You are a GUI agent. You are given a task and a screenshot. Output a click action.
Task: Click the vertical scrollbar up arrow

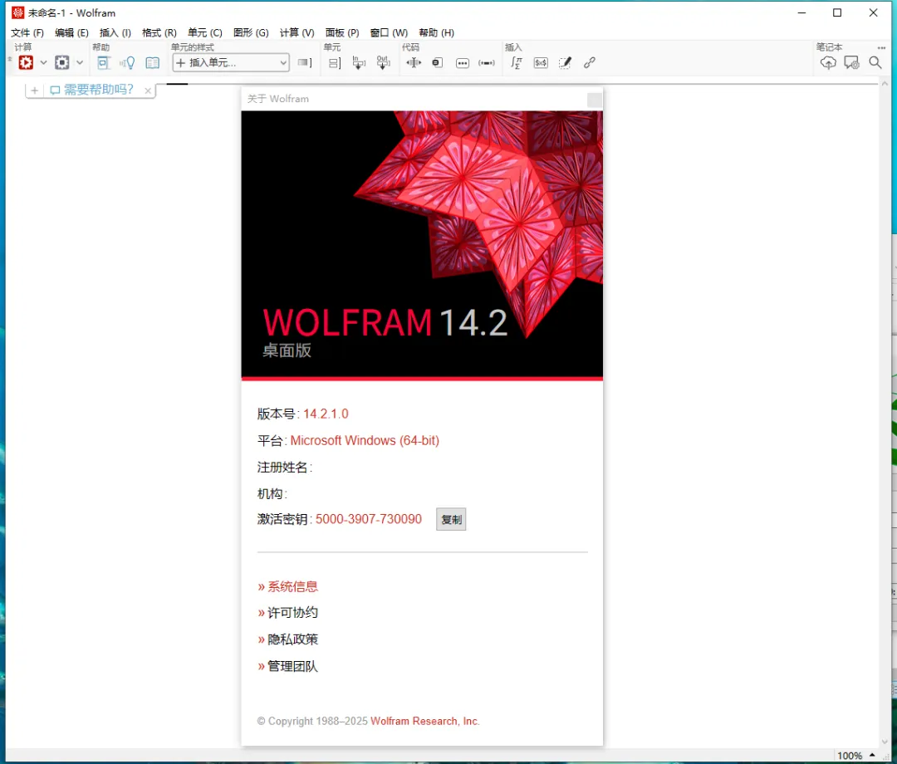[885, 84]
